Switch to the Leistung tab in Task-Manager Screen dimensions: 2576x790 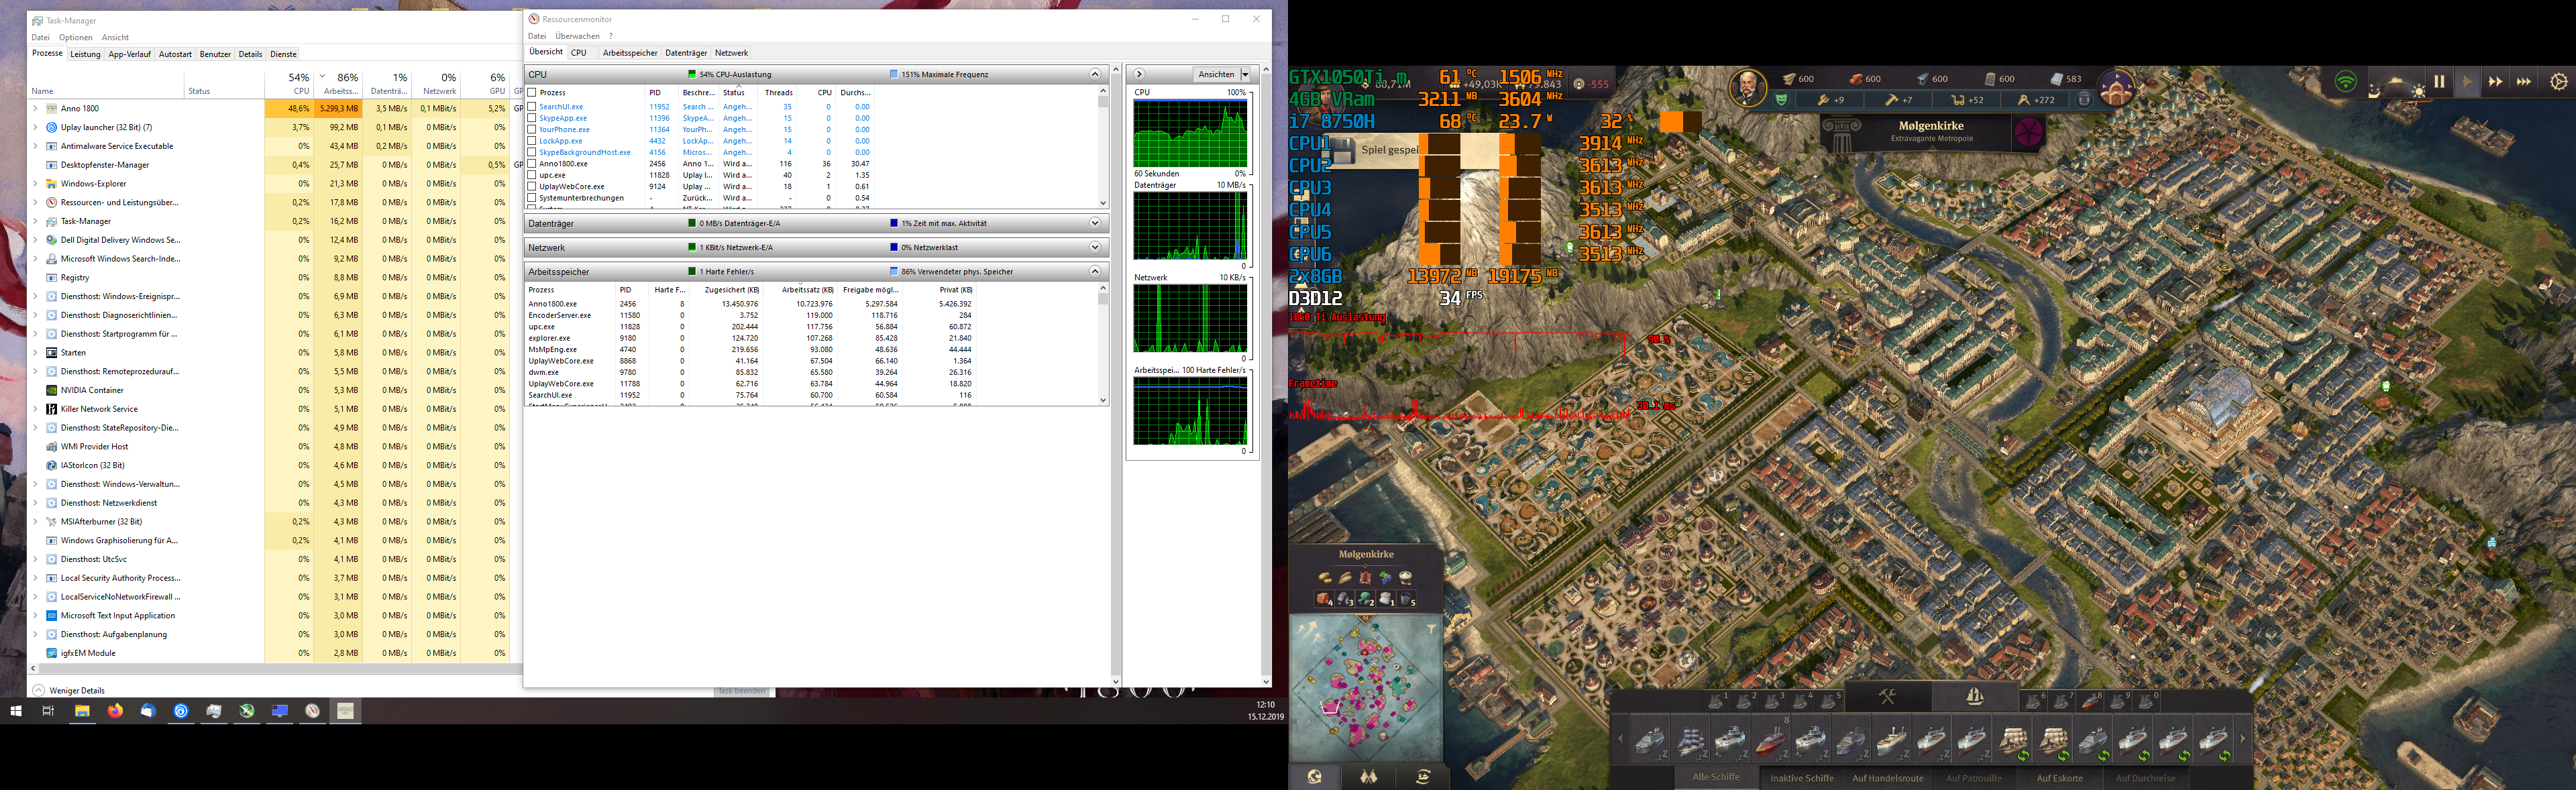(85, 54)
